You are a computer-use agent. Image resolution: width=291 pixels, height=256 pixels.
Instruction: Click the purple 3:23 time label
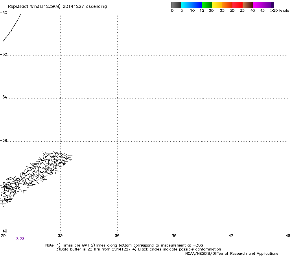20,239
